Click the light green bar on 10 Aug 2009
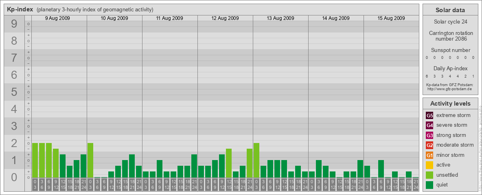 click(x=90, y=160)
